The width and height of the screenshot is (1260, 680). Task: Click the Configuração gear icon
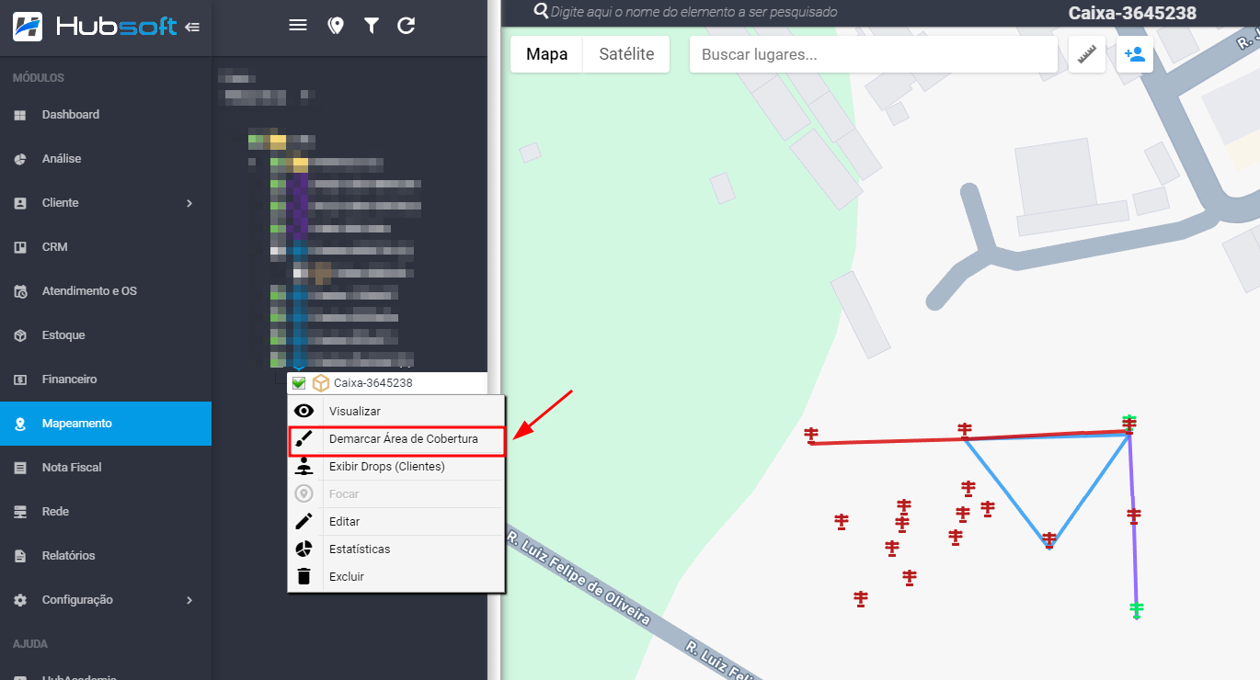20,600
